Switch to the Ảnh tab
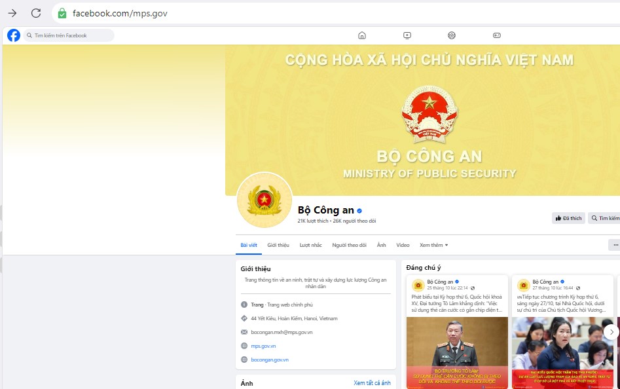 tap(381, 245)
